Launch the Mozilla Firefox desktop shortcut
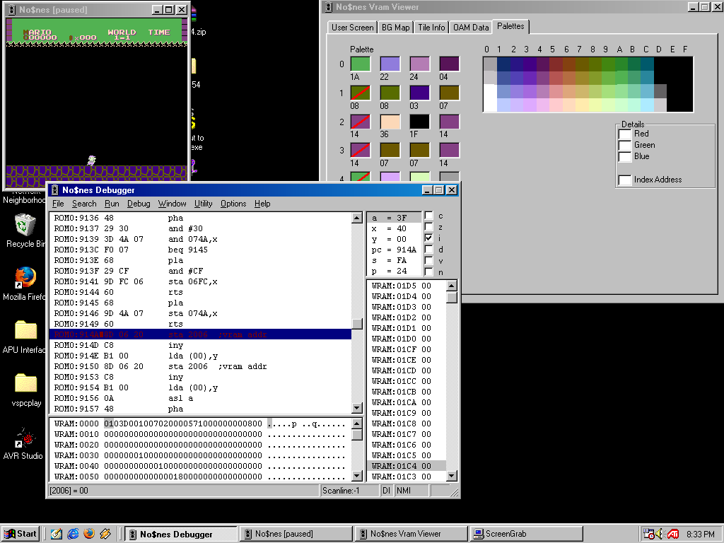 [x=25, y=278]
